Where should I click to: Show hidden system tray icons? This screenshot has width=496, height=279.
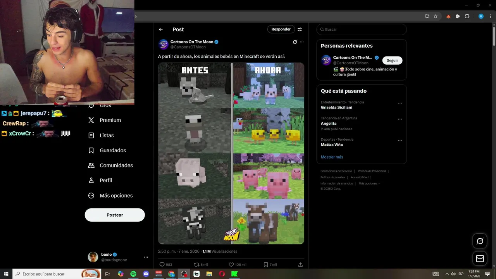(x=447, y=274)
